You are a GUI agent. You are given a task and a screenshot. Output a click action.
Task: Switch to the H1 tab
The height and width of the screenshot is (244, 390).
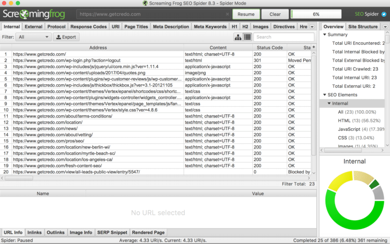[235, 26]
